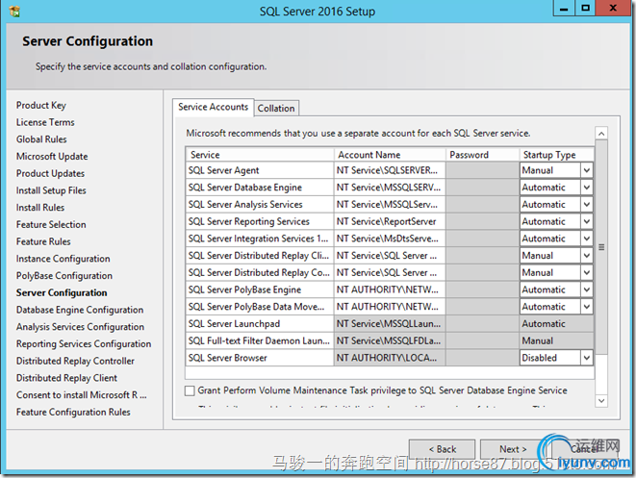This screenshot has width=636, height=478.
Task: Select the SQL Server Browser service name
Action: tap(227, 358)
